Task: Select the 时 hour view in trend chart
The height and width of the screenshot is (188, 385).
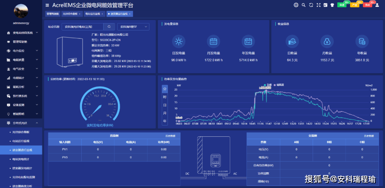Action: (165, 97)
